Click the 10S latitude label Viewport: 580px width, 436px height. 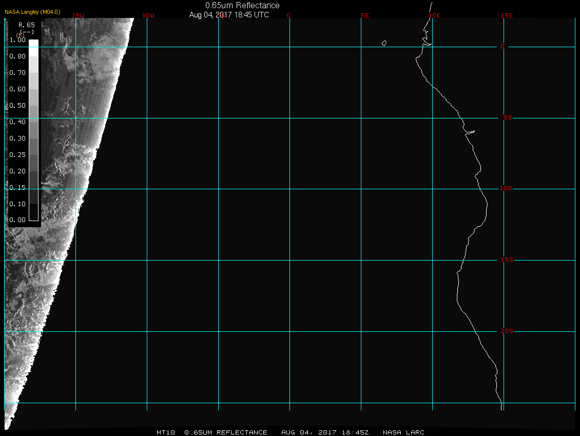point(506,189)
